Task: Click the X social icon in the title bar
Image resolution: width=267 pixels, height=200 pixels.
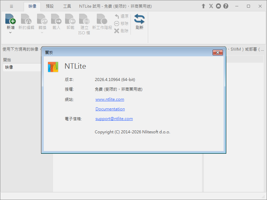Action: [x=211, y=6]
